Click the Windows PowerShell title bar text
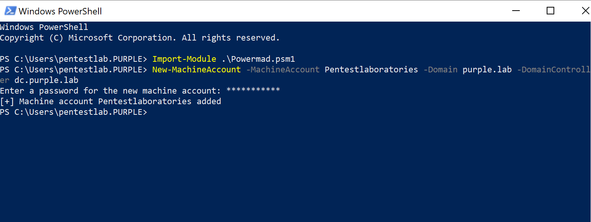 (60, 11)
